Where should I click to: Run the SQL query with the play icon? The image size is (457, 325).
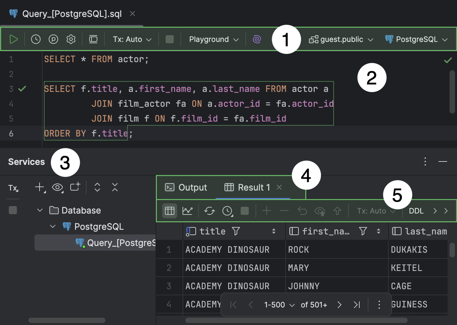[14, 39]
